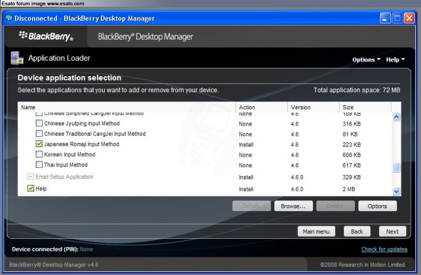This screenshot has height=275, width=421.
Task: Click BlackBerry Desktop Manager v4.6 footer text
Action: (54, 265)
